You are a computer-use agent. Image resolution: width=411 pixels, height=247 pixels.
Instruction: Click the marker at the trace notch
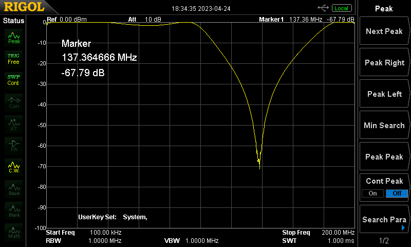pos(258,161)
